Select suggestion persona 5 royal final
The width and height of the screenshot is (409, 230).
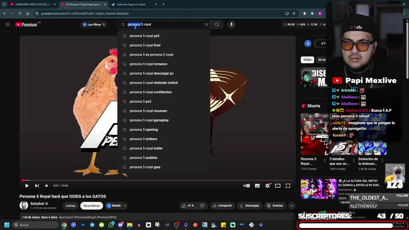[164, 45]
